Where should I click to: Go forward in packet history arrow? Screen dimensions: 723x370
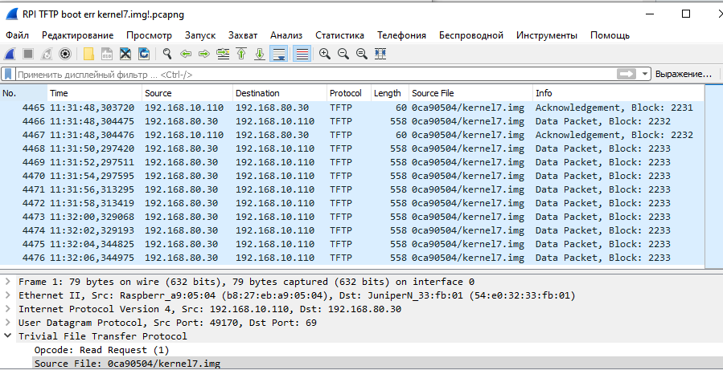coord(203,54)
